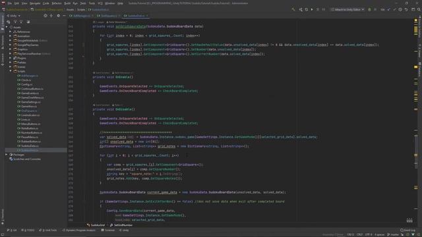Click the editor vertical scrollbar error stripe
This screenshot has width=422, height=237.
coord(416,121)
